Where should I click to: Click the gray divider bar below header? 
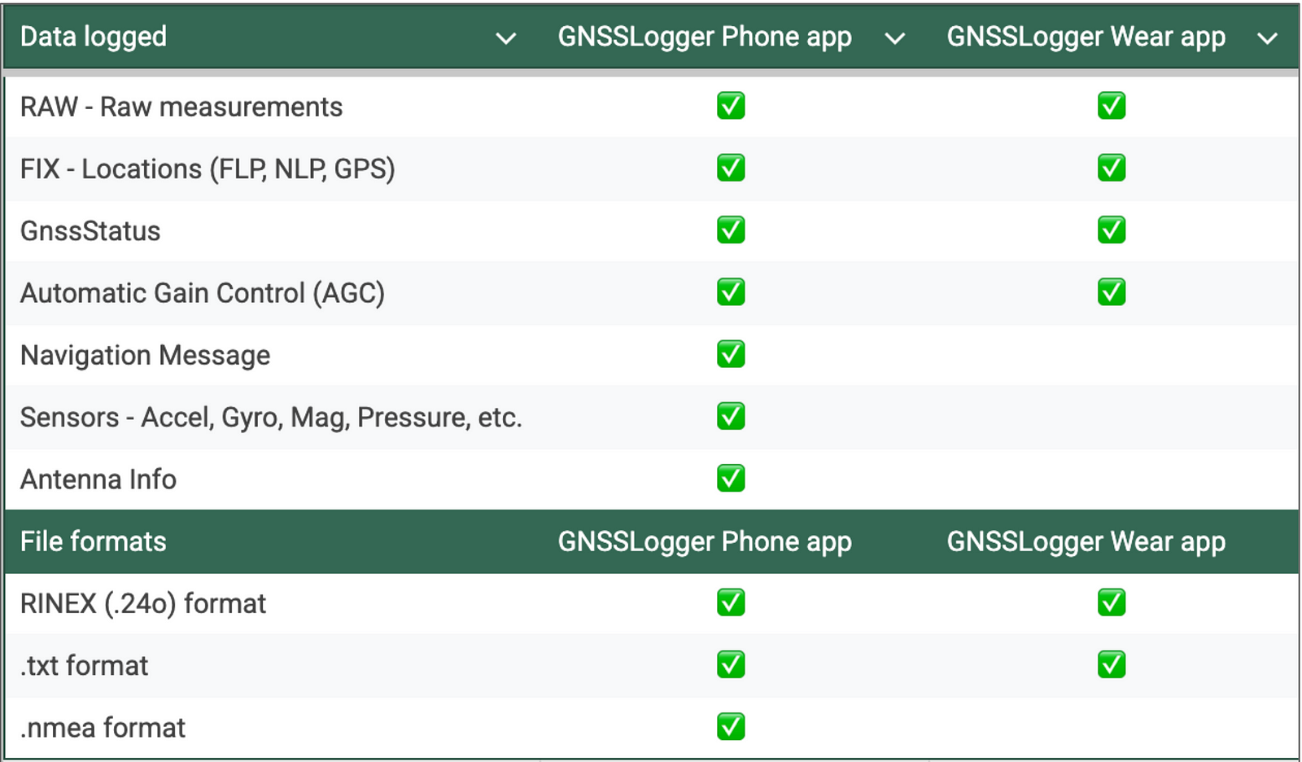coord(651,73)
